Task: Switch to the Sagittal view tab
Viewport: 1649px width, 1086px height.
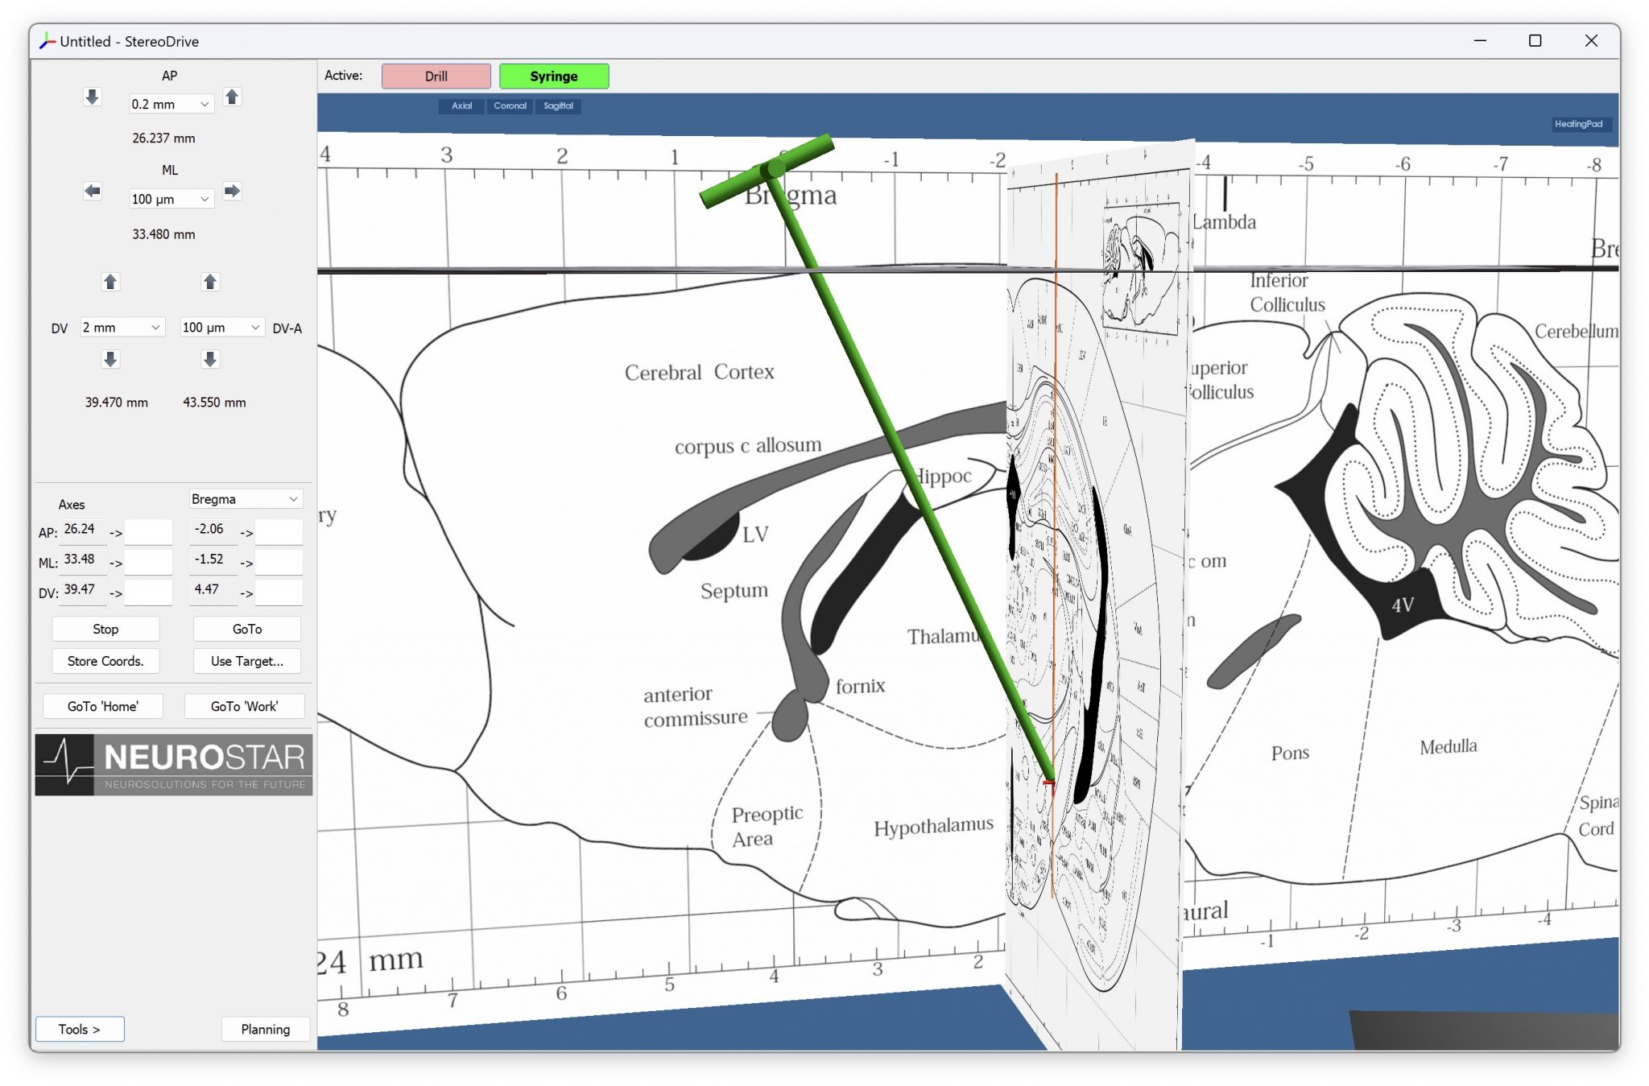Action: (558, 106)
